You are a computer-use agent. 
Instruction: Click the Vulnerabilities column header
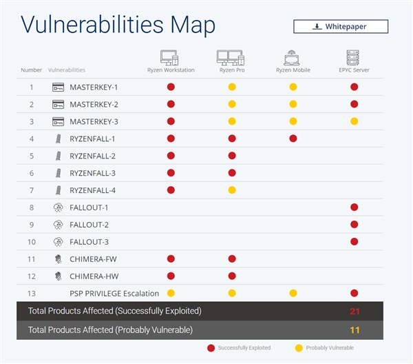coord(67,70)
